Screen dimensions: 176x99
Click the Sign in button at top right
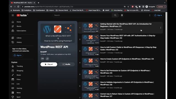(x=158, y=15)
